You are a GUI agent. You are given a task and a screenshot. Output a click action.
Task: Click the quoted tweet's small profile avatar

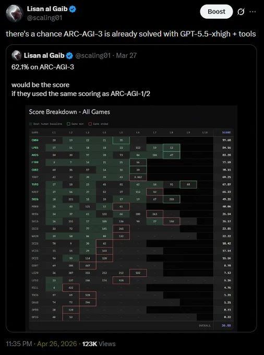click(x=17, y=55)
